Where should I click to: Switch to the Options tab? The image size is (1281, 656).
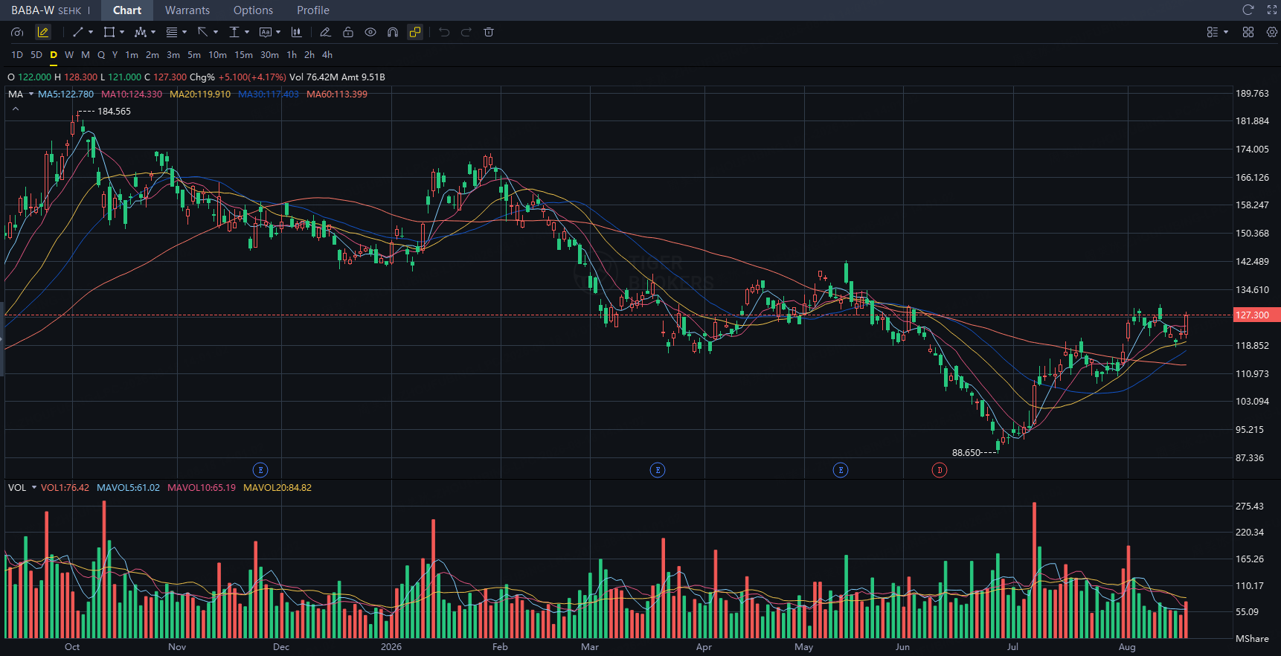(x=253, y=10)
